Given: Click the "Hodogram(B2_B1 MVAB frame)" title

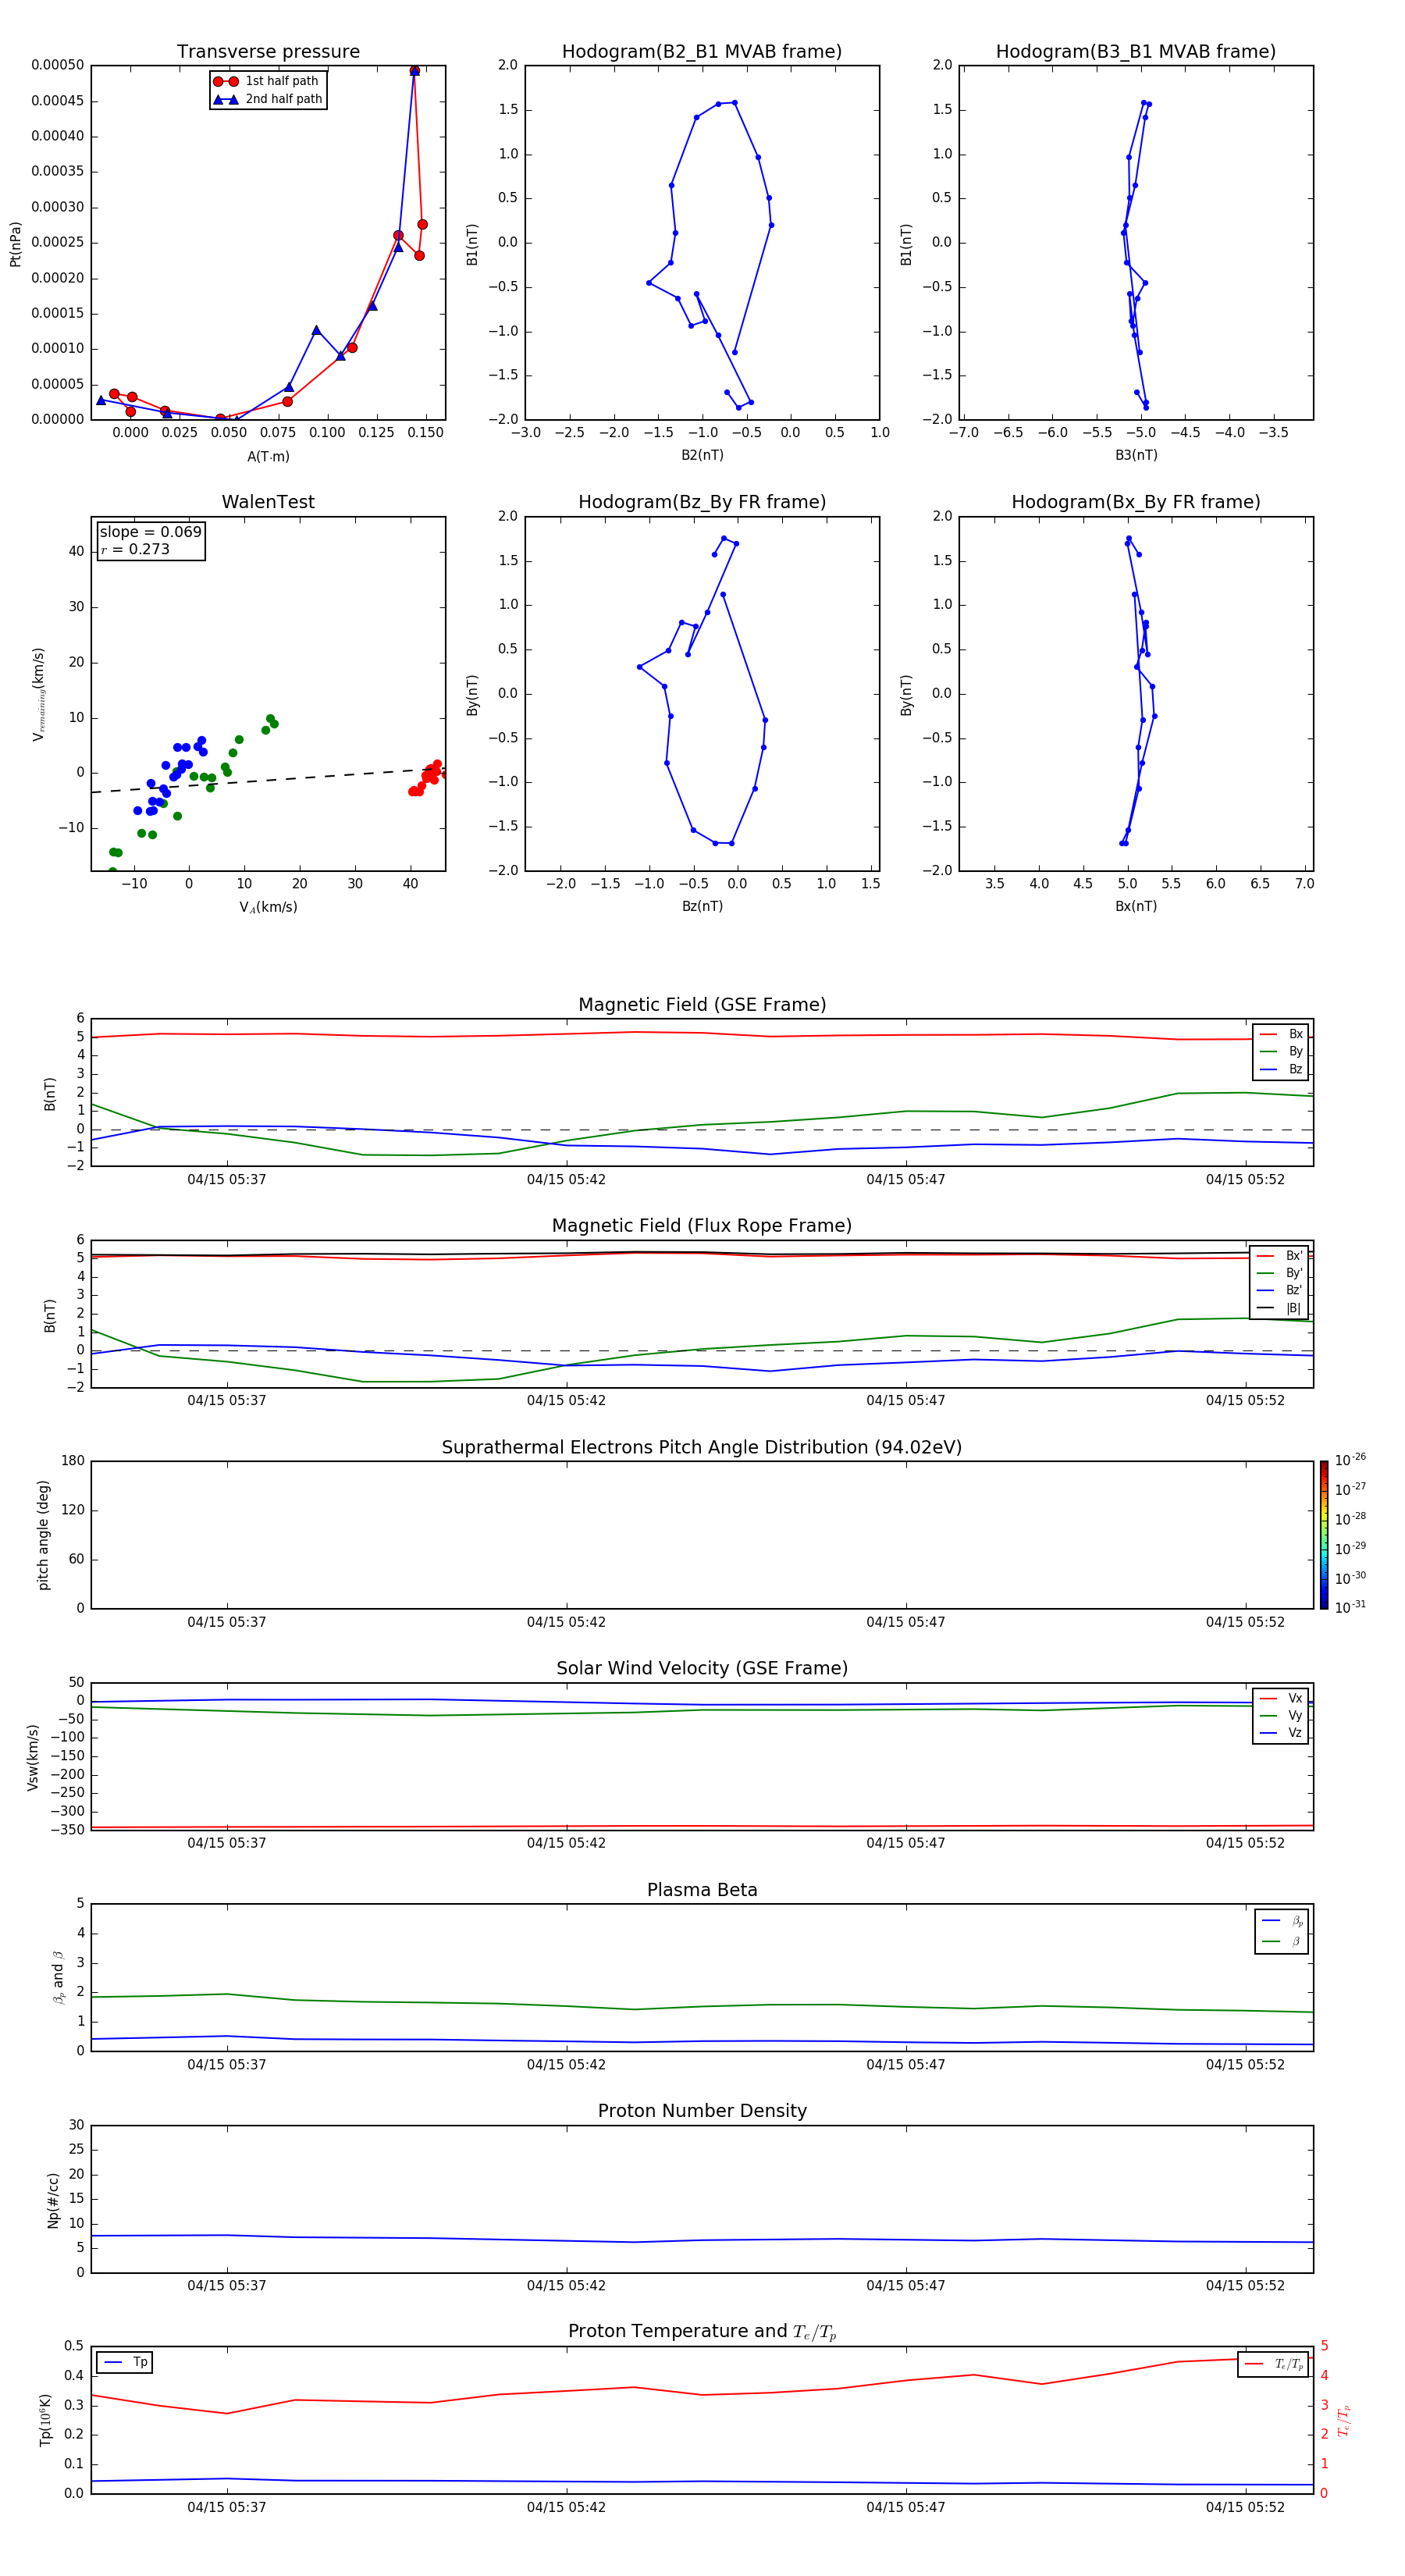Looking at the screenshot, I should pyautogui.click(x=702, y=51).
